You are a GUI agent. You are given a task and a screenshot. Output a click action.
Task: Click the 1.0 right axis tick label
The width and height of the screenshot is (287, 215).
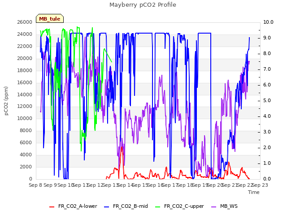tap(267, 163)
